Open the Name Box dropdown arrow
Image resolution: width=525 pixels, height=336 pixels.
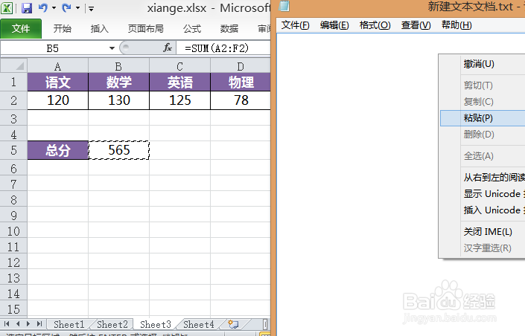click(112, 48)
